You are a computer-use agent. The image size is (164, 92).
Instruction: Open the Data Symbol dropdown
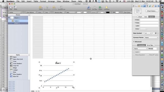148,33
